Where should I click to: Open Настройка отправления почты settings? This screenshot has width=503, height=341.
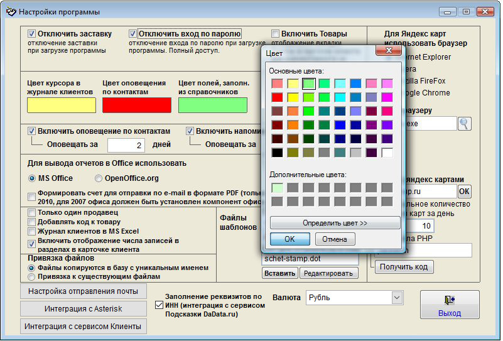(83, 291)
